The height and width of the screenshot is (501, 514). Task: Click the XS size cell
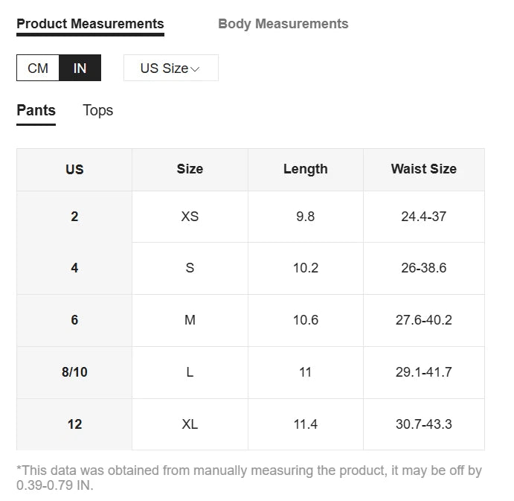pos(190,217)
